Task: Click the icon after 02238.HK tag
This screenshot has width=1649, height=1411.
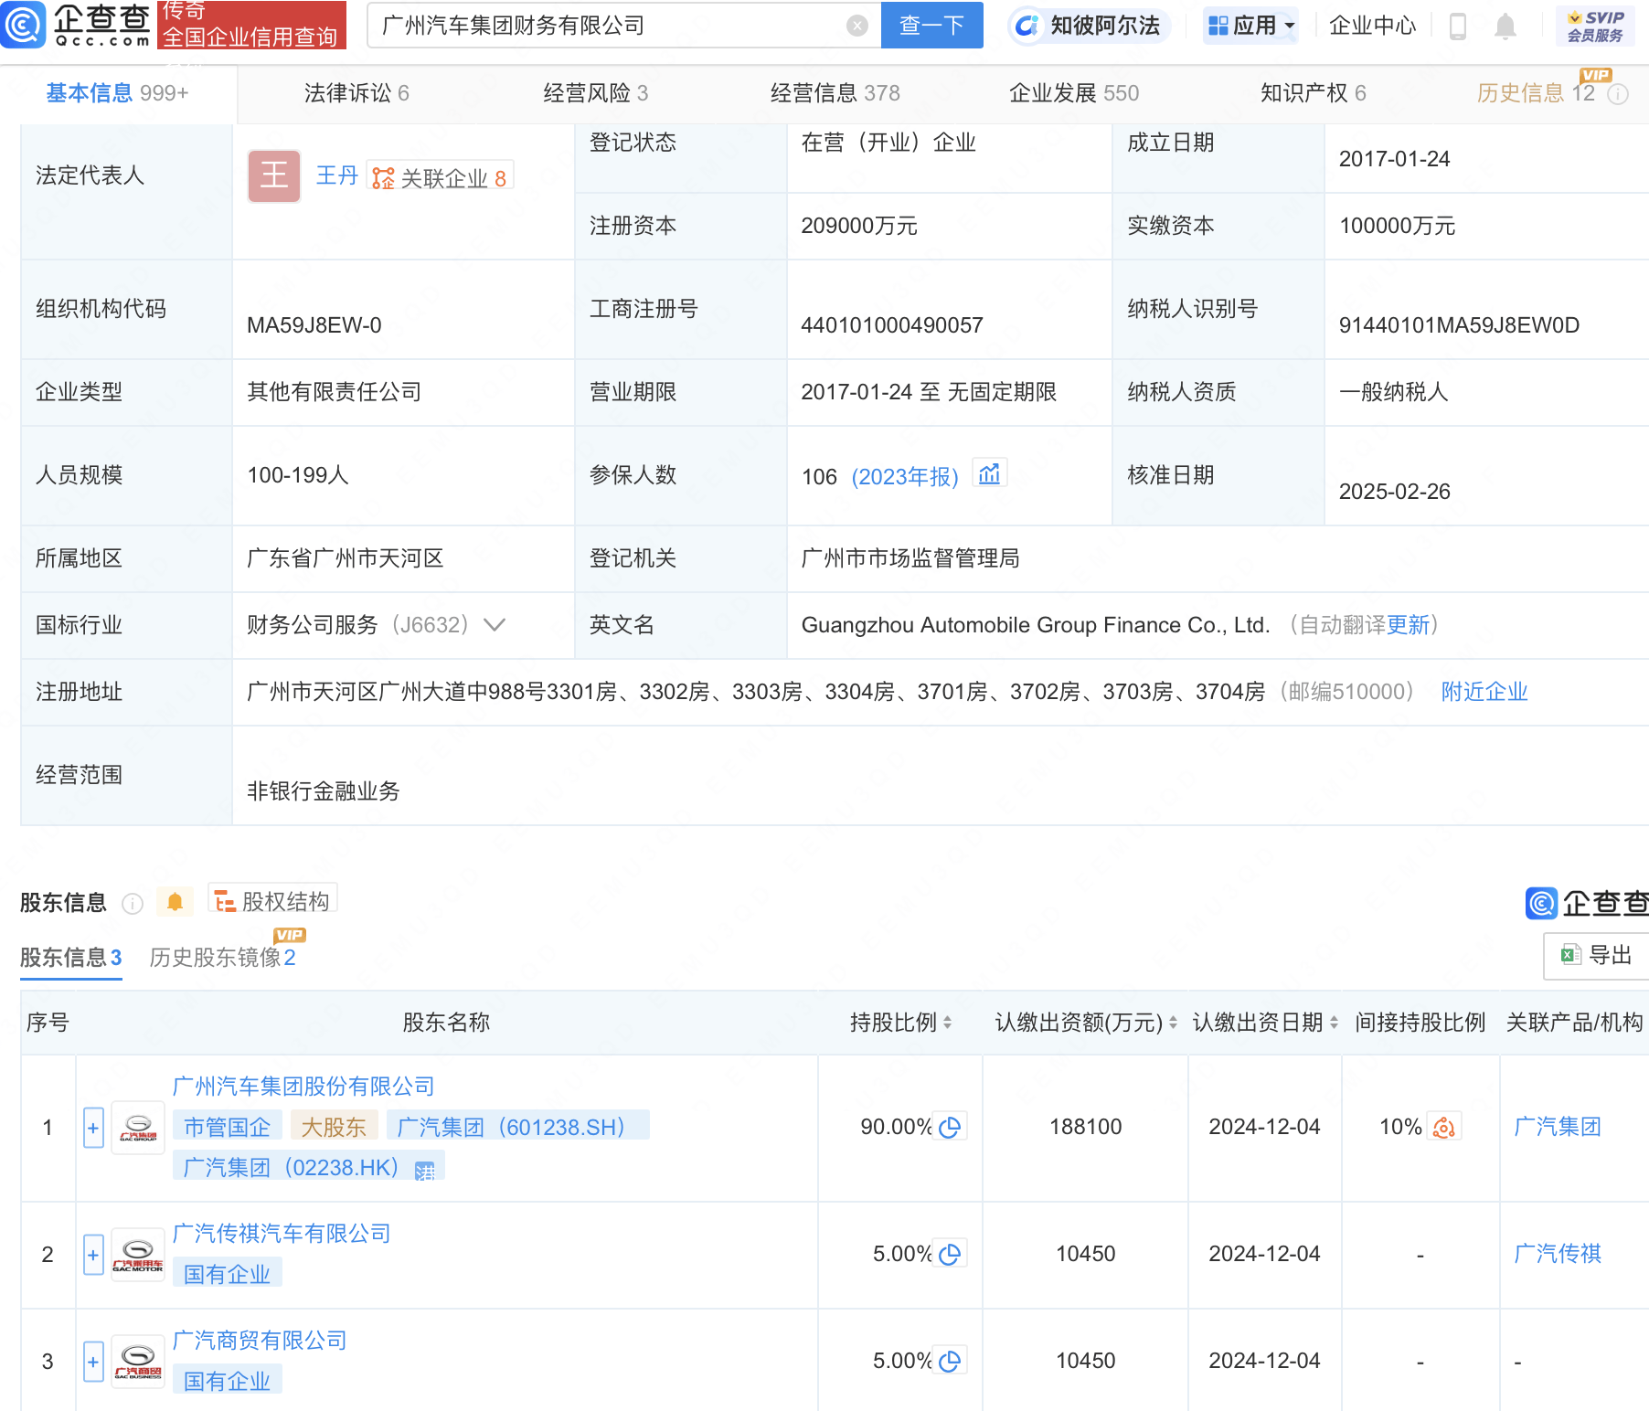Action: pos(424,1171)
